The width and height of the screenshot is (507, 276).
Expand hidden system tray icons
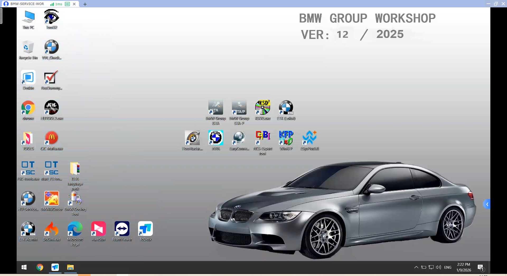click(416, 267)
